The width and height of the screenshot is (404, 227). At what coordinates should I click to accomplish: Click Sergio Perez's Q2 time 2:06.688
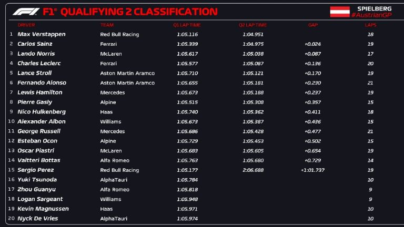(x=253, y=170)
